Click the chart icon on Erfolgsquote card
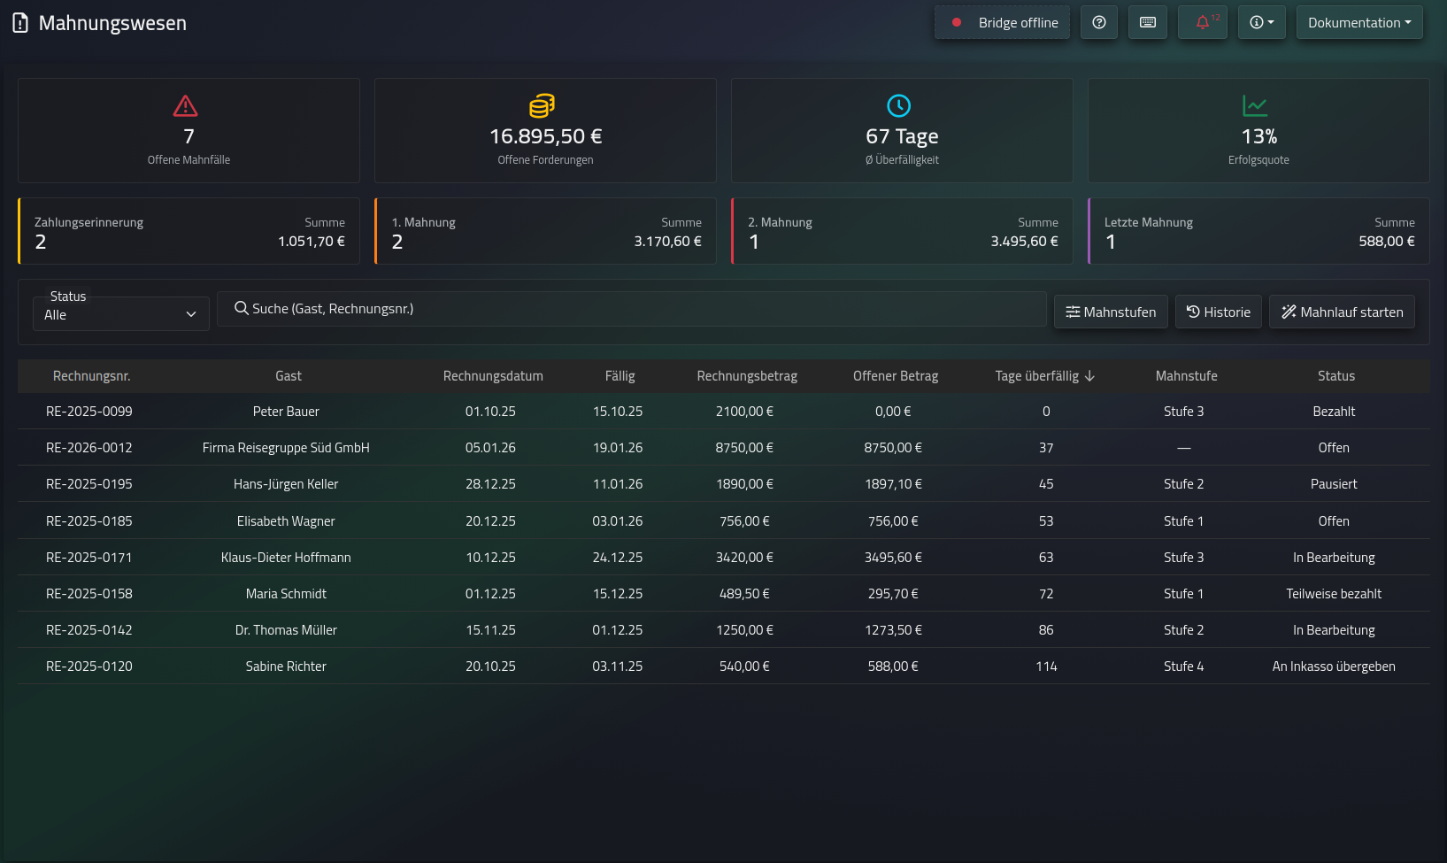 click(1255, 106)
